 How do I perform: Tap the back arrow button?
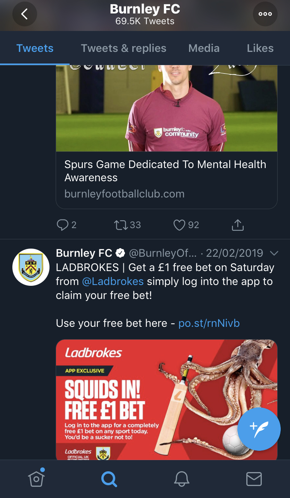point(24,14)
